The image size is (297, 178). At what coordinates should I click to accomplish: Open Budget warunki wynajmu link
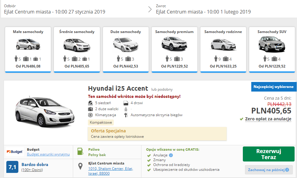[48, 154]
